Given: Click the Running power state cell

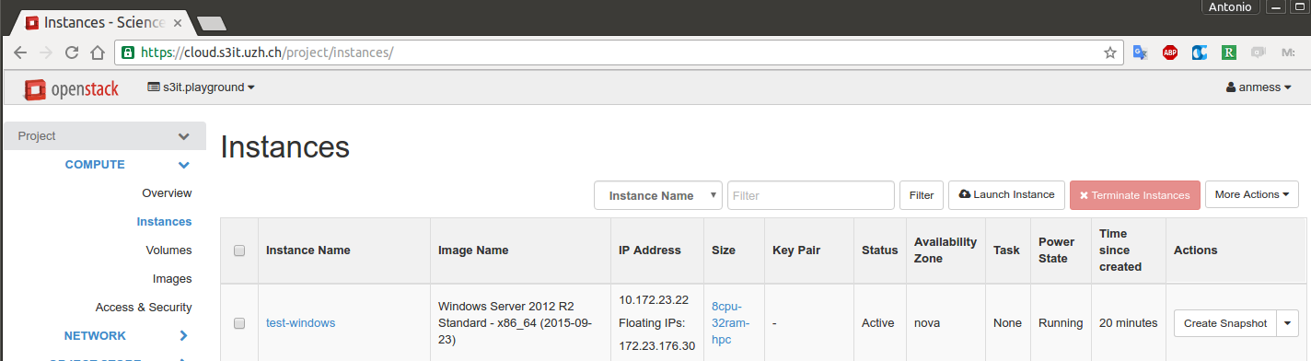Looking at the screenshot, I should tap(1061, 323).
